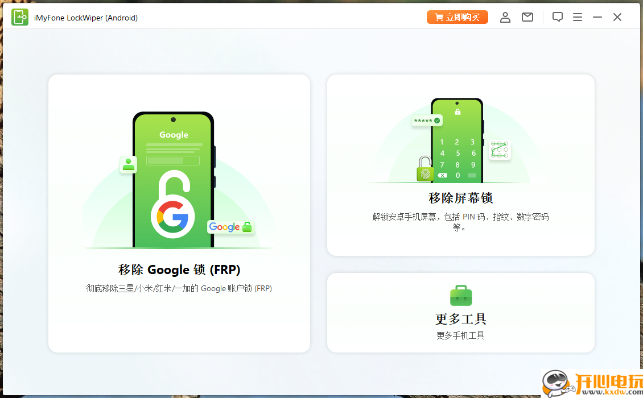Open the hamburger menu
Screen dimensions: 643x398
[578, 17]
